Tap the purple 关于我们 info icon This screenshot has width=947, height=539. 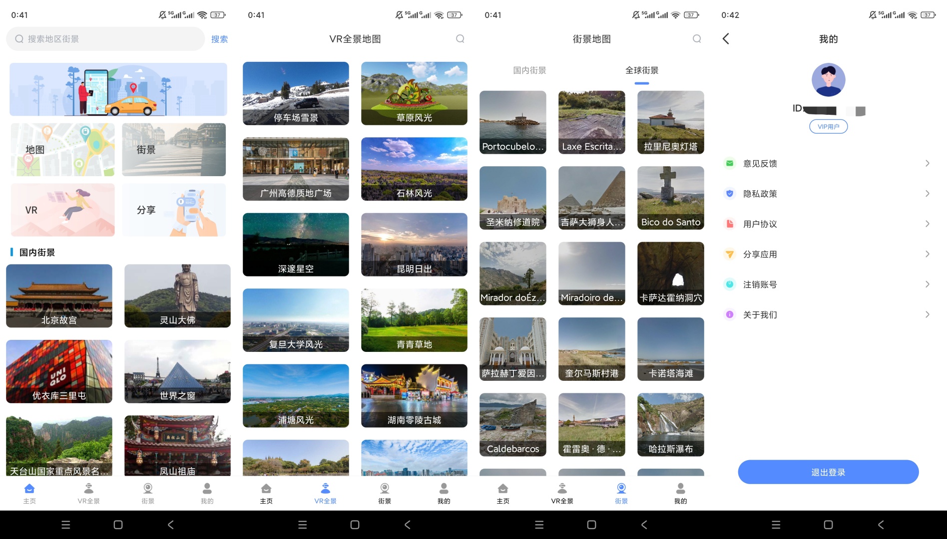730,314
